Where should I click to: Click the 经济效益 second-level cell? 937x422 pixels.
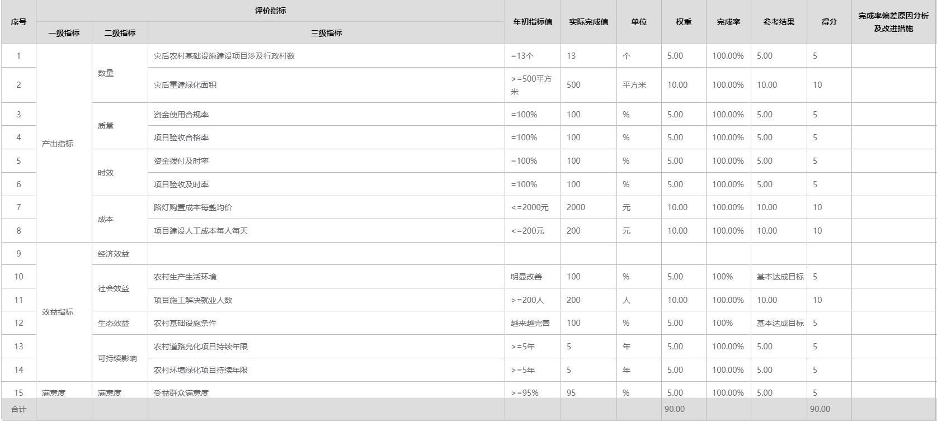coord(114,254)
